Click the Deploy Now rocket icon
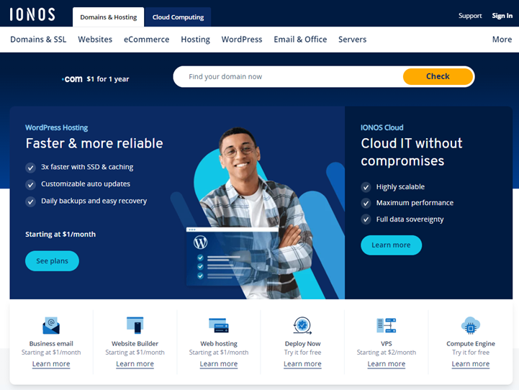The image size is (519, 390). click(302, 325)
